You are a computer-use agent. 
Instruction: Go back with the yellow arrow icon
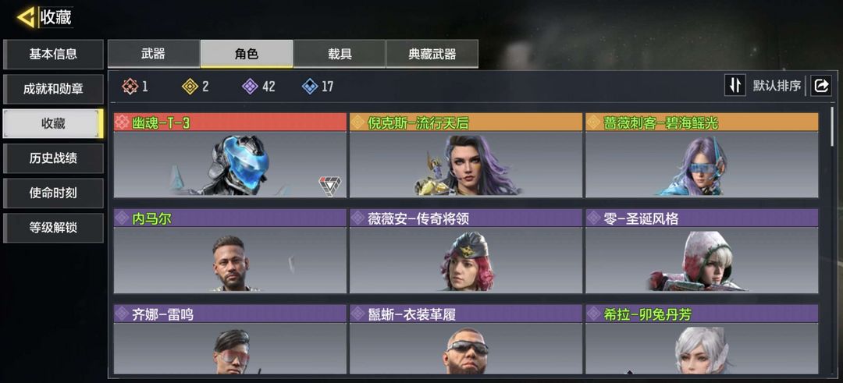click(x=26, y=17)
